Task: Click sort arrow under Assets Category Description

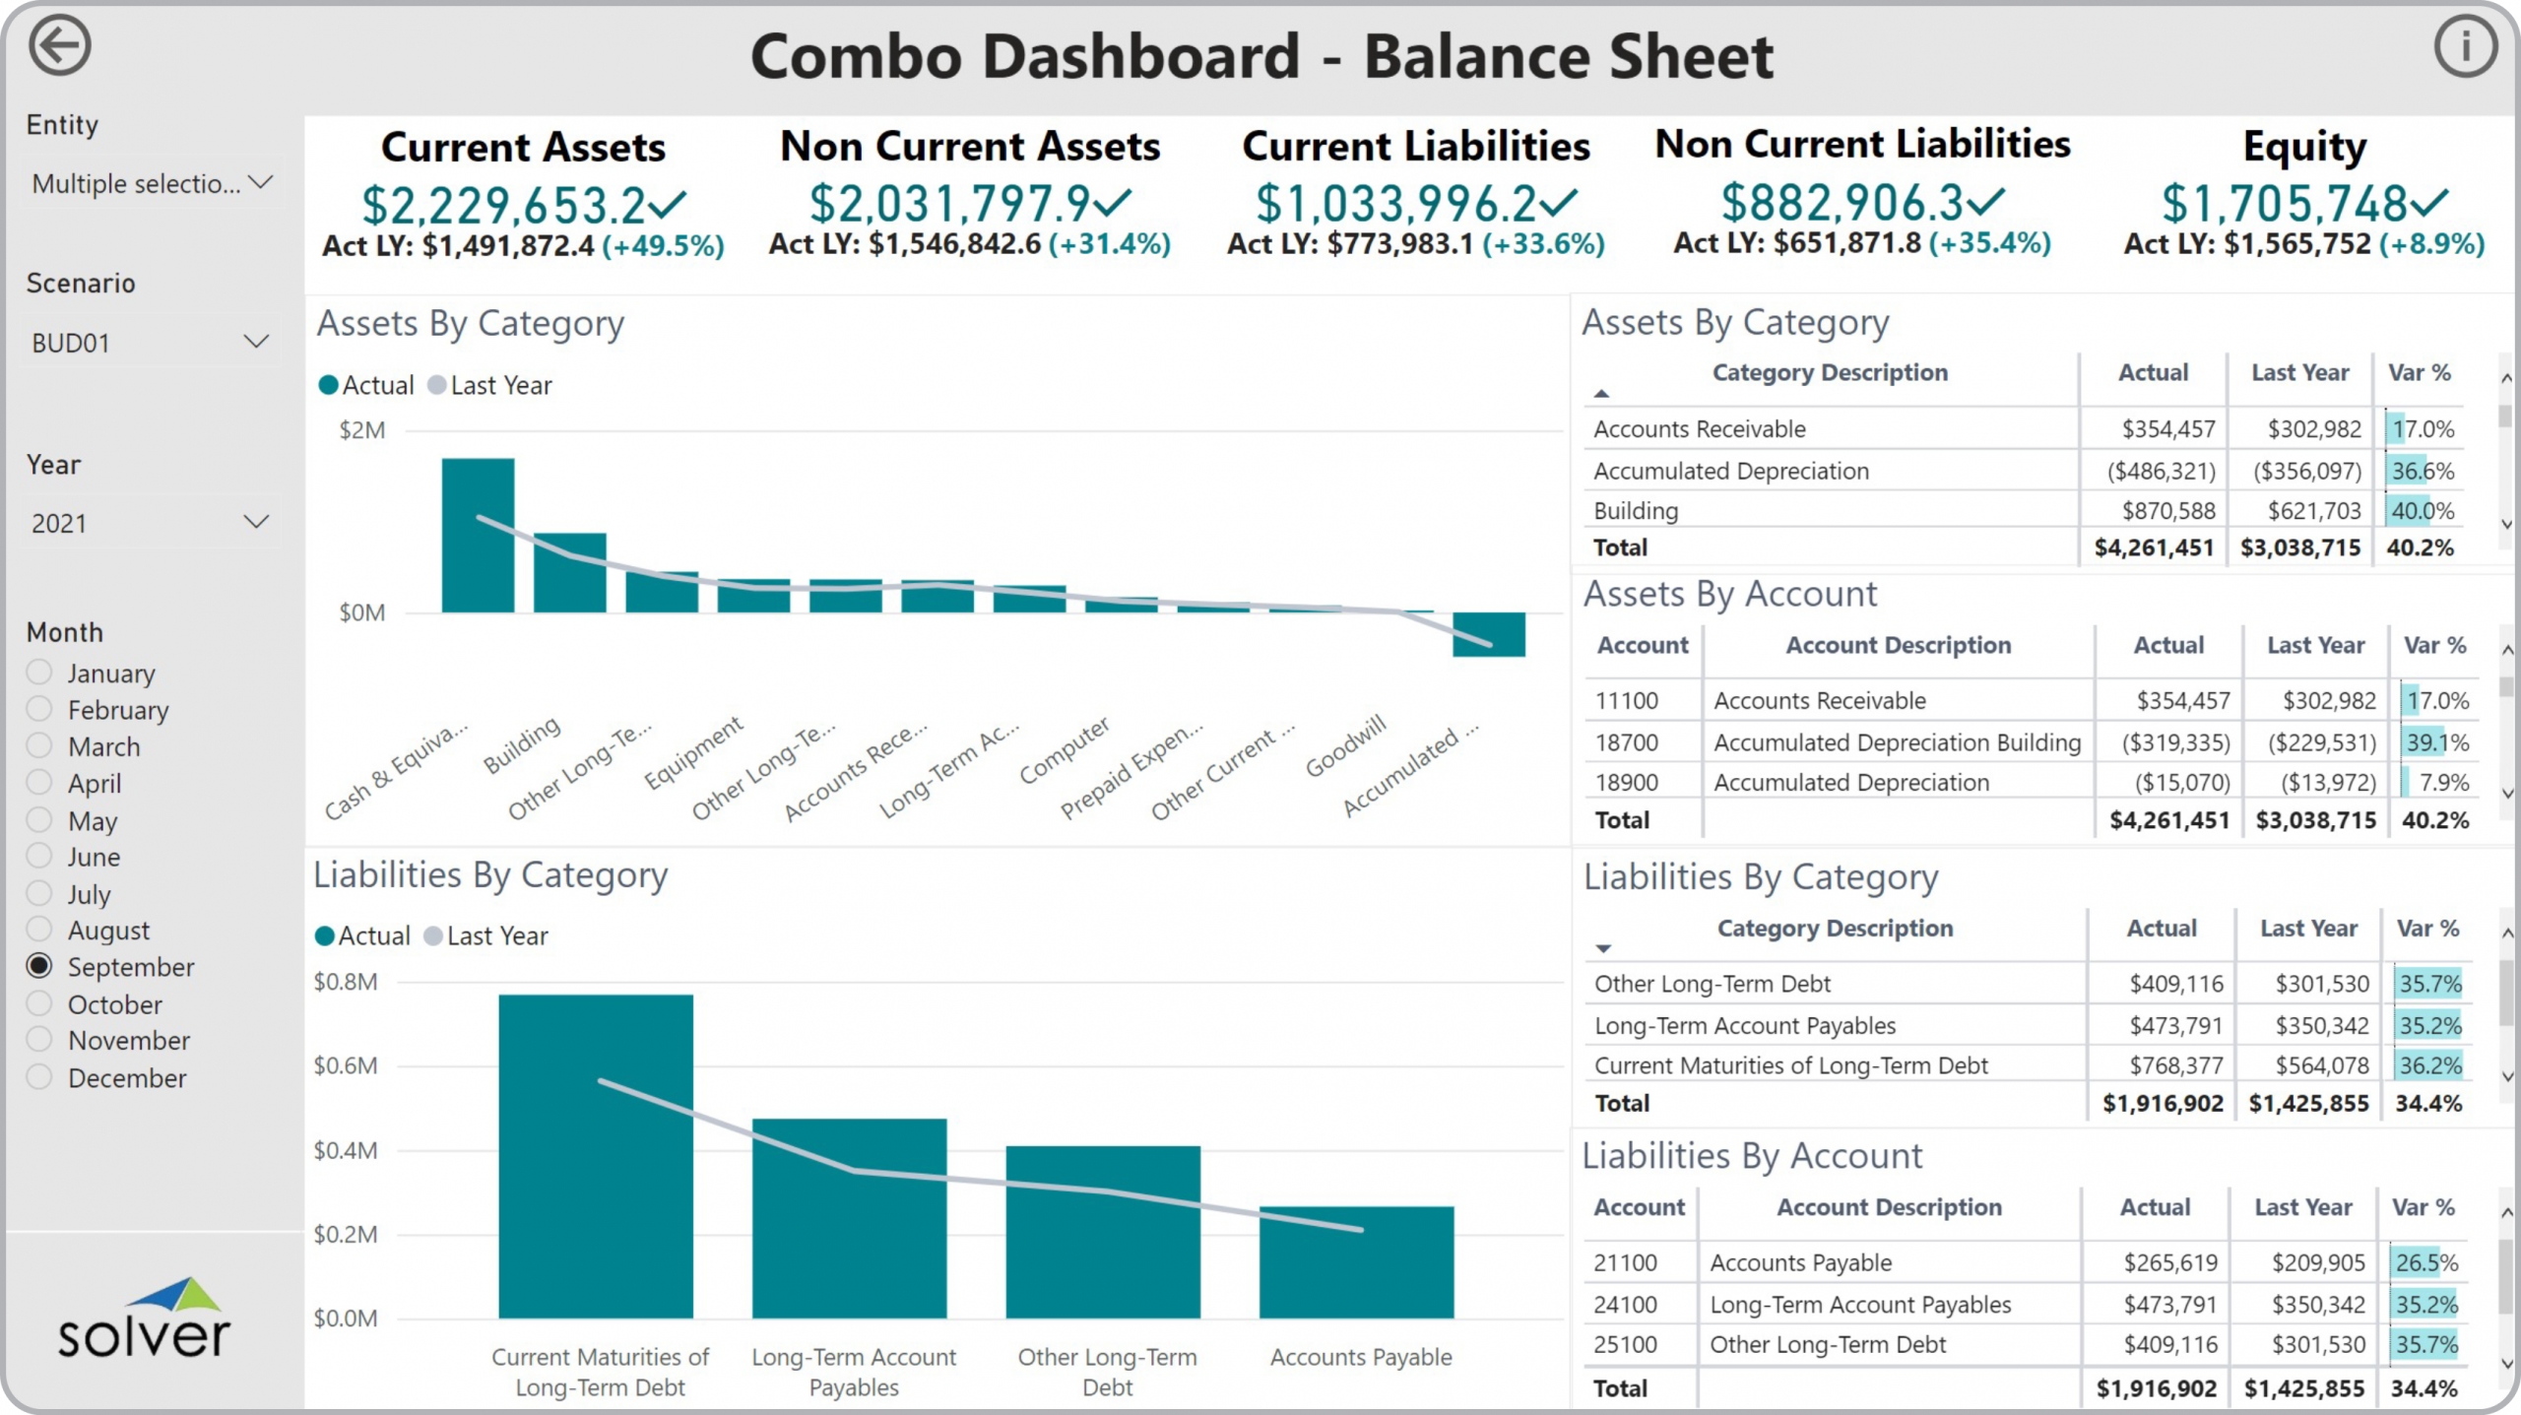Action: tap(1602, 394)
